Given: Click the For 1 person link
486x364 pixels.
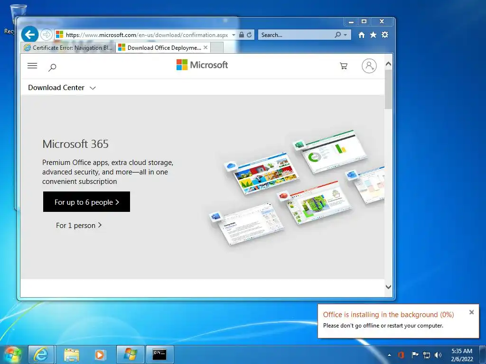Looking at the screenshot, I should click(79, 225).
